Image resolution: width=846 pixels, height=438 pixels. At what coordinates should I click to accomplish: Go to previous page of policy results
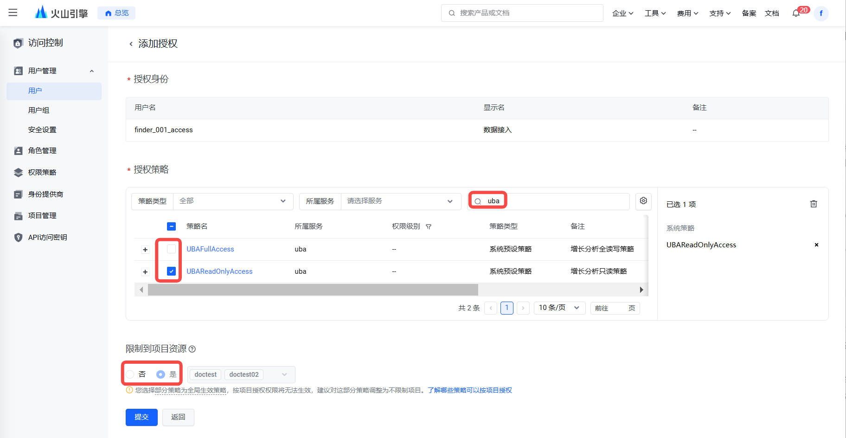point(491,308)
